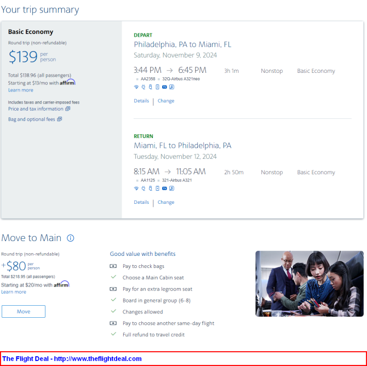This screenshot has height=366, width=367.
Task: Click the Affirm logo under the $138.96 total
Action: pos(67,82)
